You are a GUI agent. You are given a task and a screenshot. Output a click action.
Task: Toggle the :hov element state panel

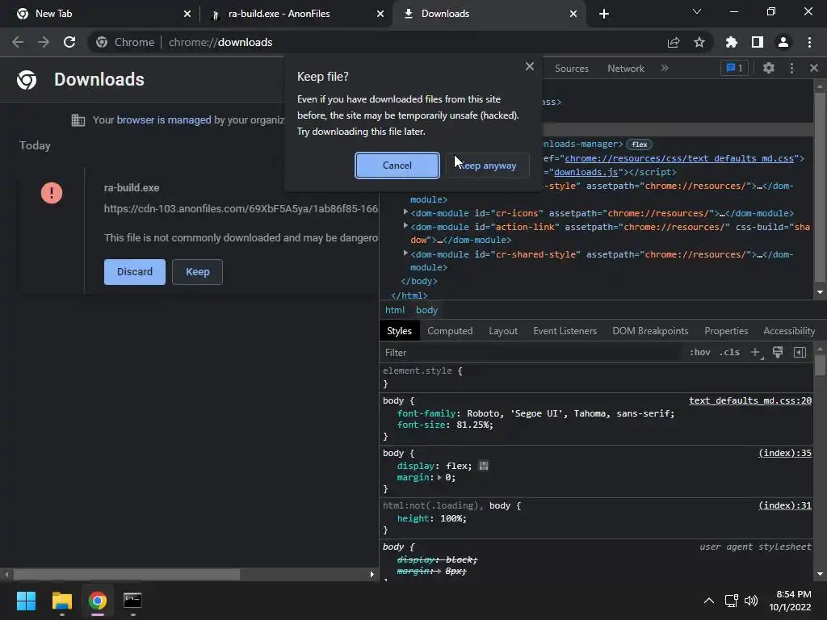pyautogui.click(x=700, y=353)
